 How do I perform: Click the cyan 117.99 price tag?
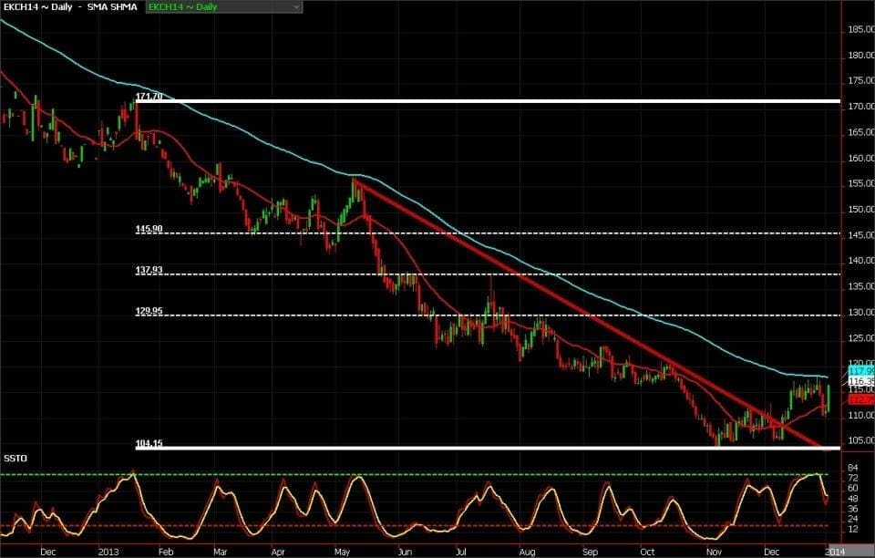[x=860, y=371]
